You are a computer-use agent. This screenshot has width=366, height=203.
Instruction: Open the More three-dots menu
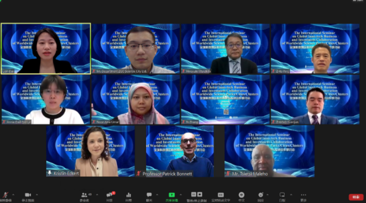(x=303, y=195)
